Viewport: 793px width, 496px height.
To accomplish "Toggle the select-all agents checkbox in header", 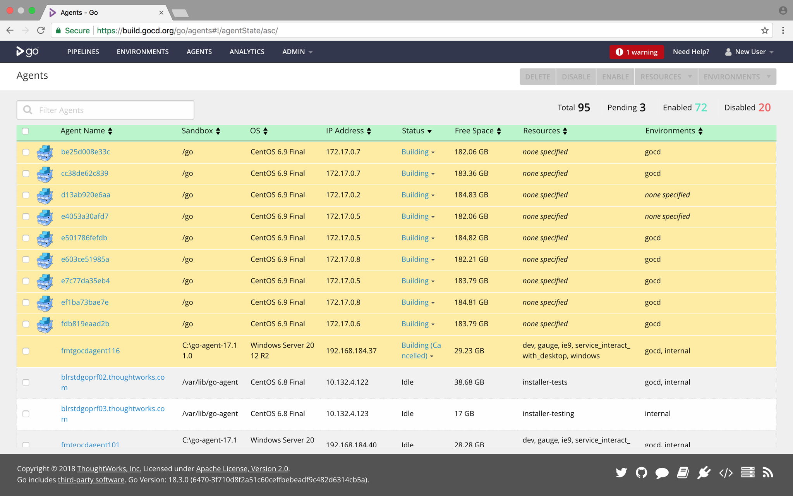I will [x=26, y=131].
